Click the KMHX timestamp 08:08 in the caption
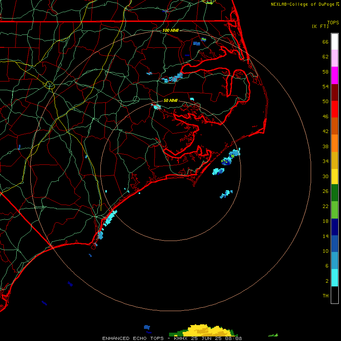The height and width of the screenshot is (341, 341). pyautogui.click(x=234, y=338)
